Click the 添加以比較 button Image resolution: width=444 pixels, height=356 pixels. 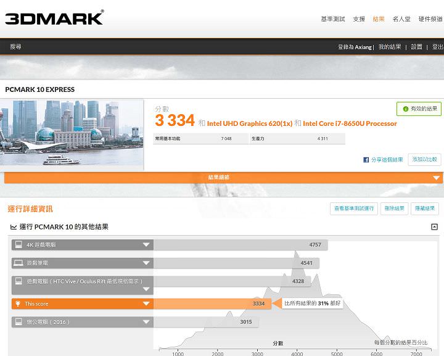pyautogui.click(x=424, y=160)
